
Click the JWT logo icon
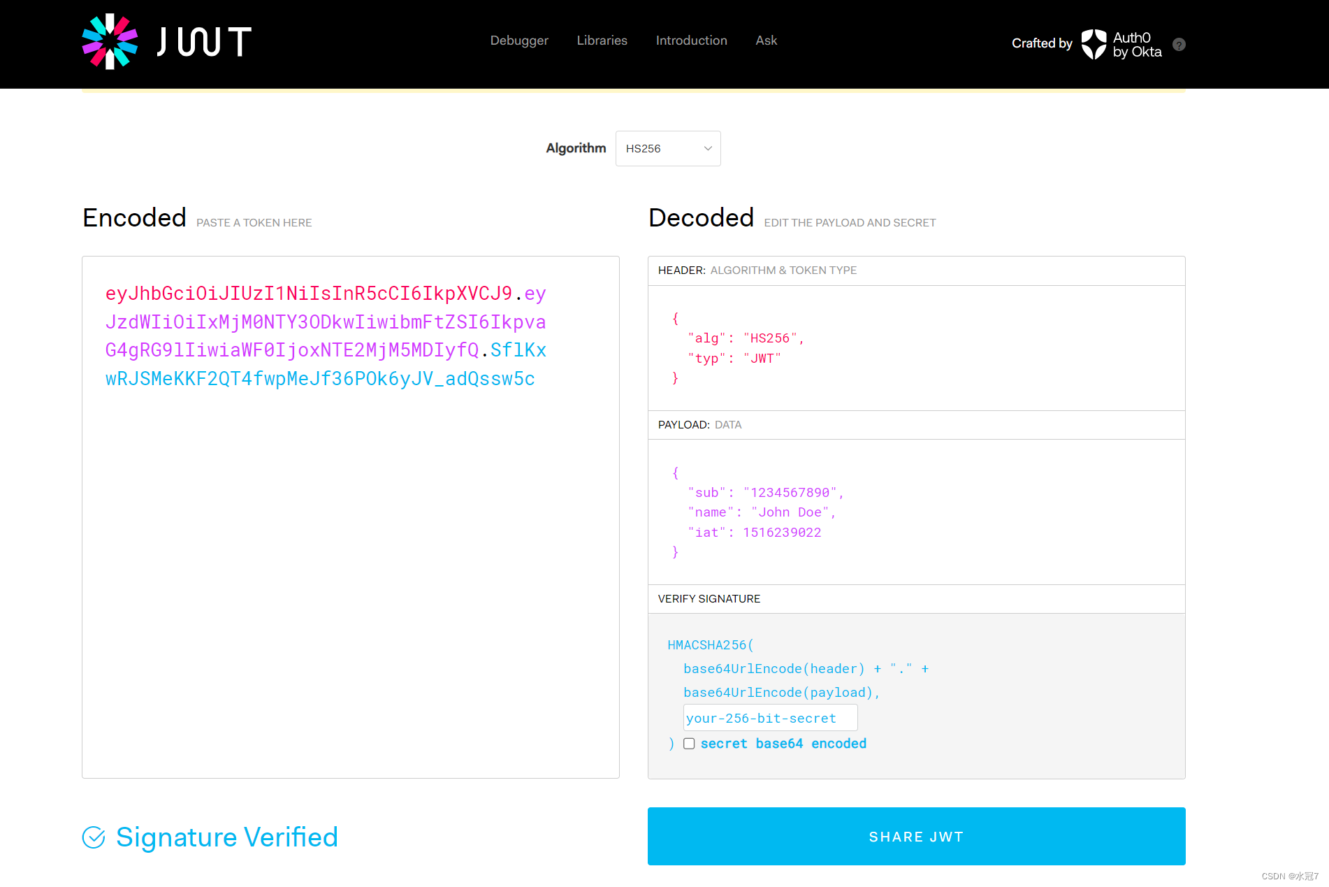tap(110, 41)
